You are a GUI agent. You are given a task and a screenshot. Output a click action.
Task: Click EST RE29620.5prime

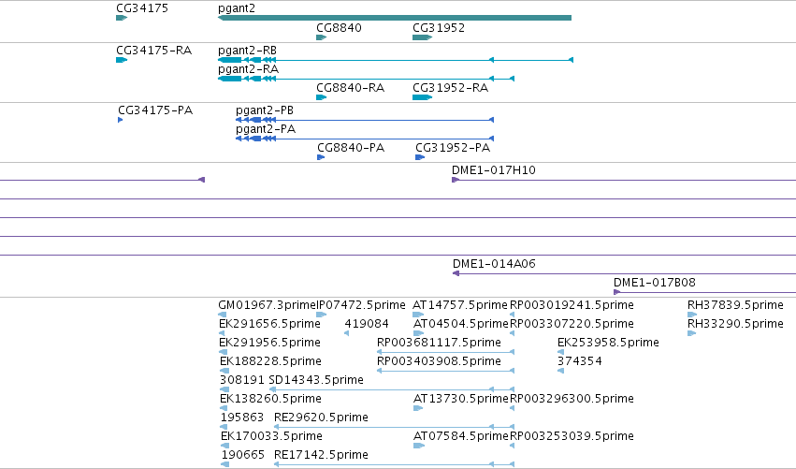click(x=321, y=418)
